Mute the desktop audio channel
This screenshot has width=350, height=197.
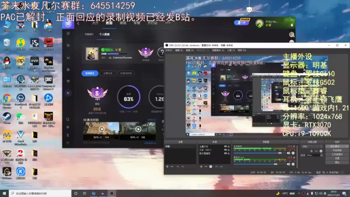coord(288,153)
